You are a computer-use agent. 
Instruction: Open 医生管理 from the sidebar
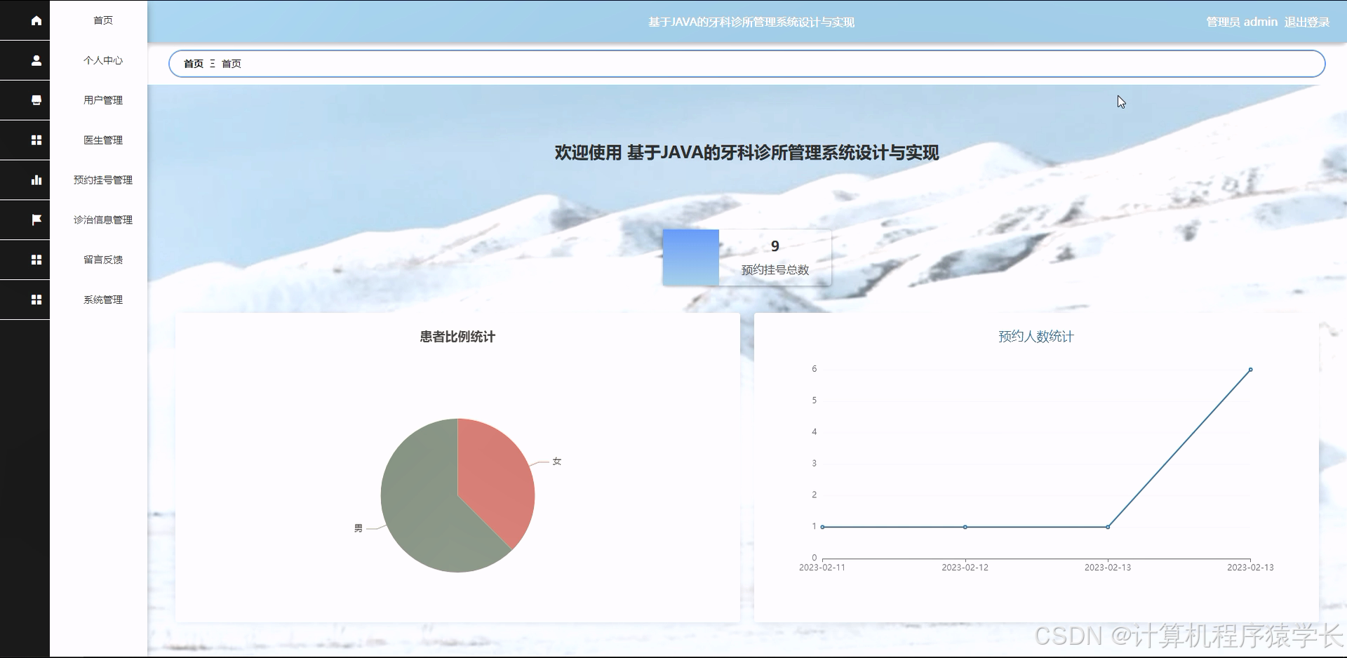tap(102, 140)
